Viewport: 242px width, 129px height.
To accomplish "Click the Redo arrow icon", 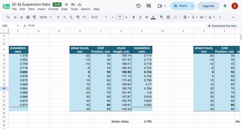I will (21, 17).
